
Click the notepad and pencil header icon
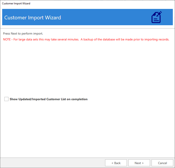point(156,17)
